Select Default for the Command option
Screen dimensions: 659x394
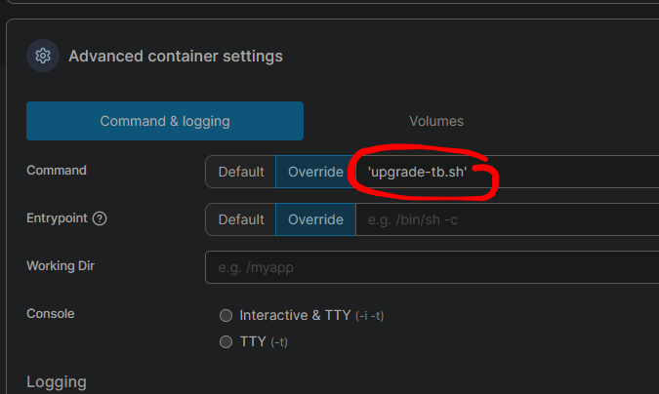pyautogui.click(x=241, y=172)
